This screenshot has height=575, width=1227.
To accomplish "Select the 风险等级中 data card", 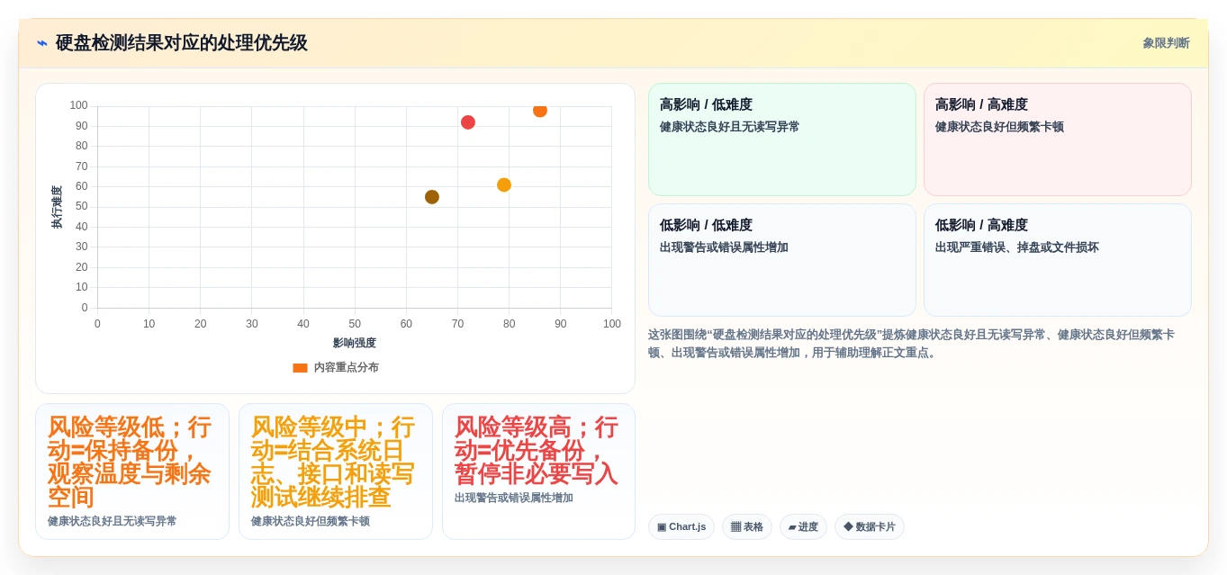I will point(336,472).
